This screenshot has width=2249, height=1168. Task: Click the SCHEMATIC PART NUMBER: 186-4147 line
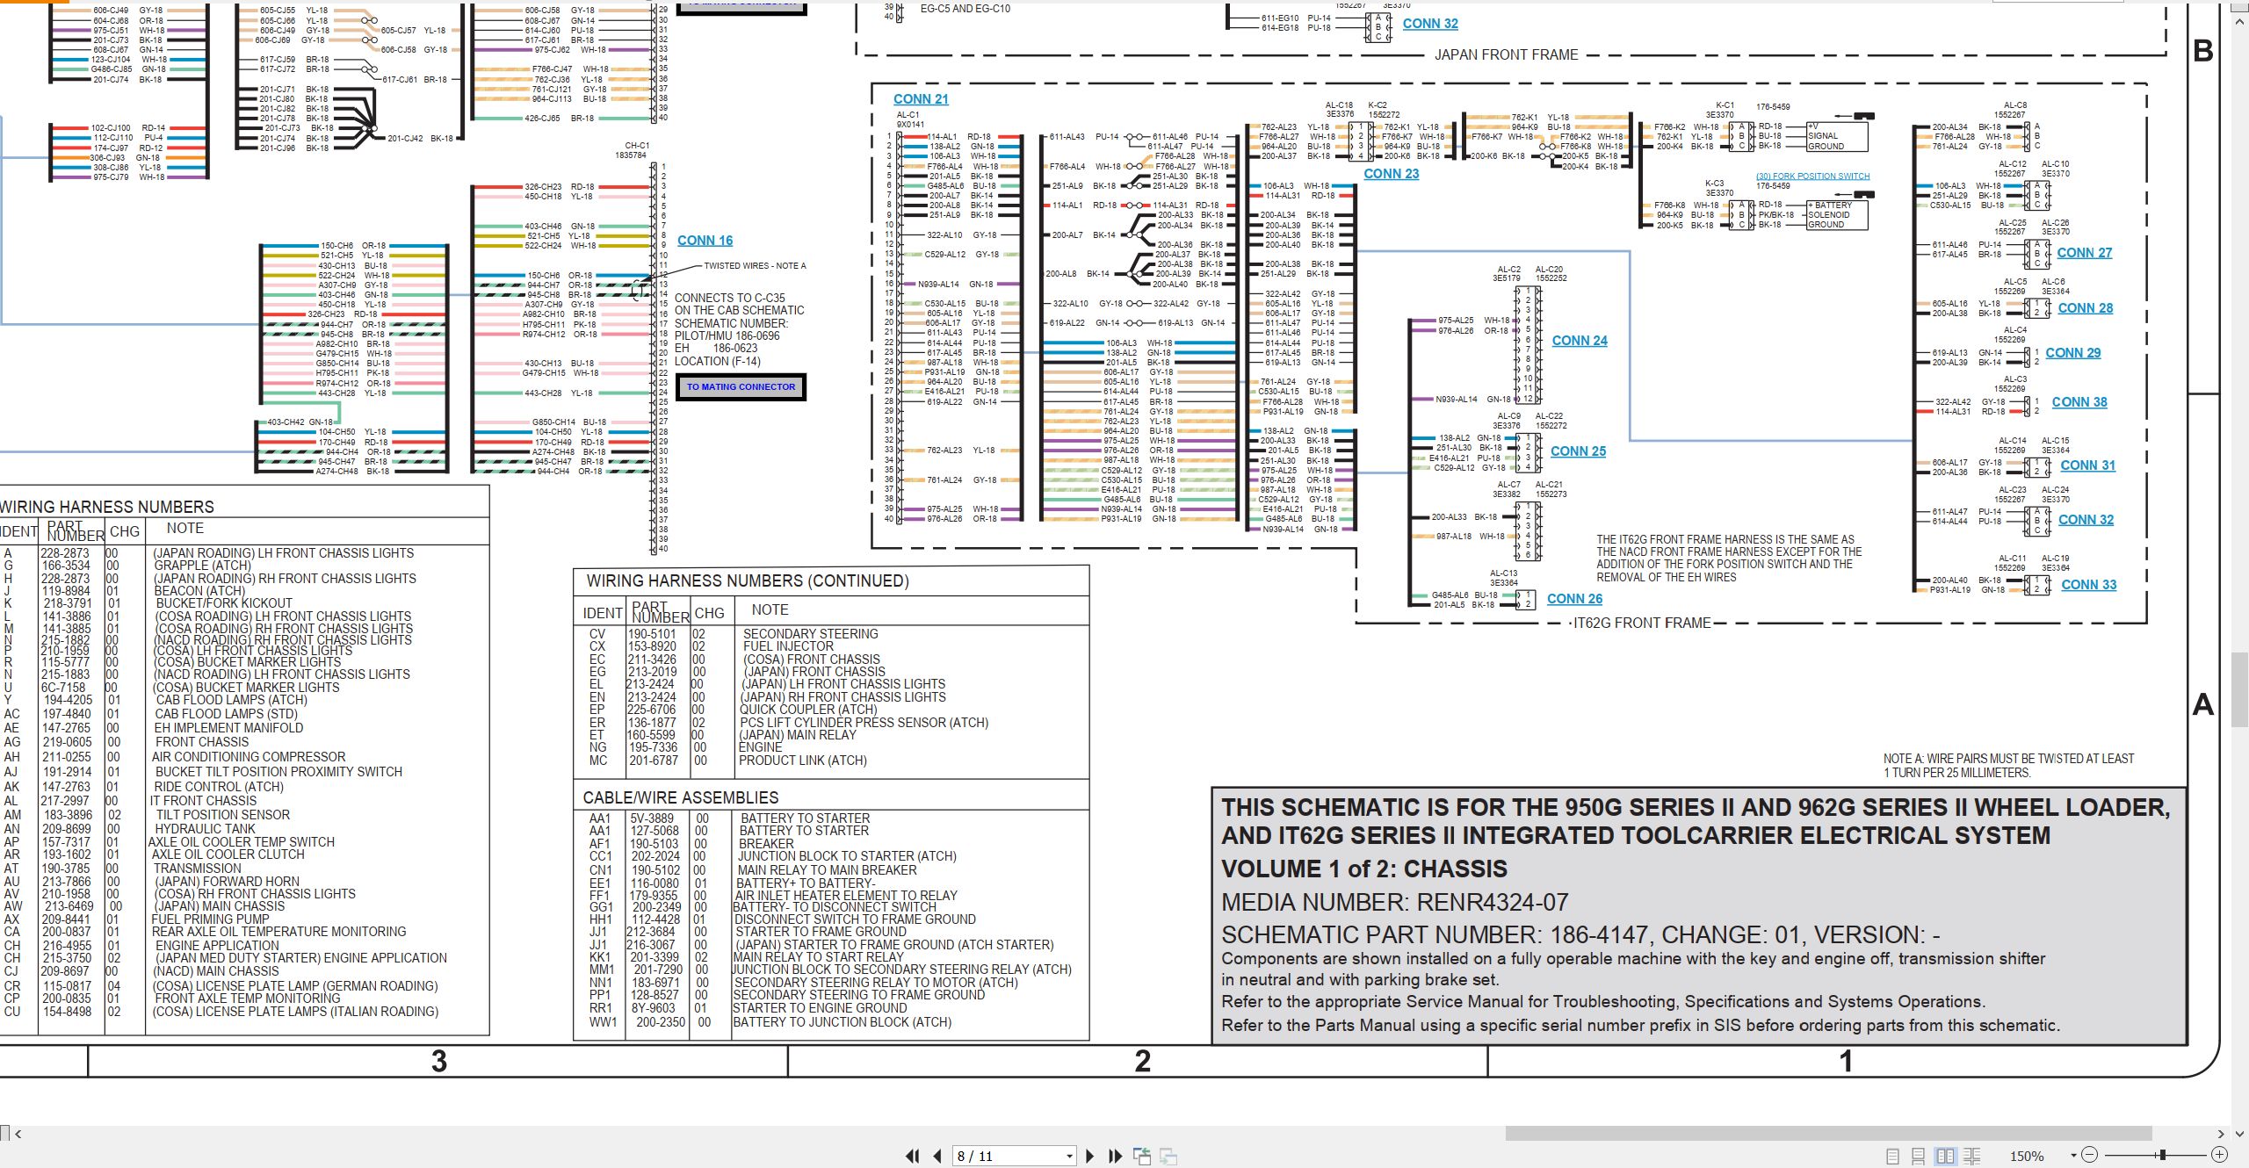point(1580,934)
